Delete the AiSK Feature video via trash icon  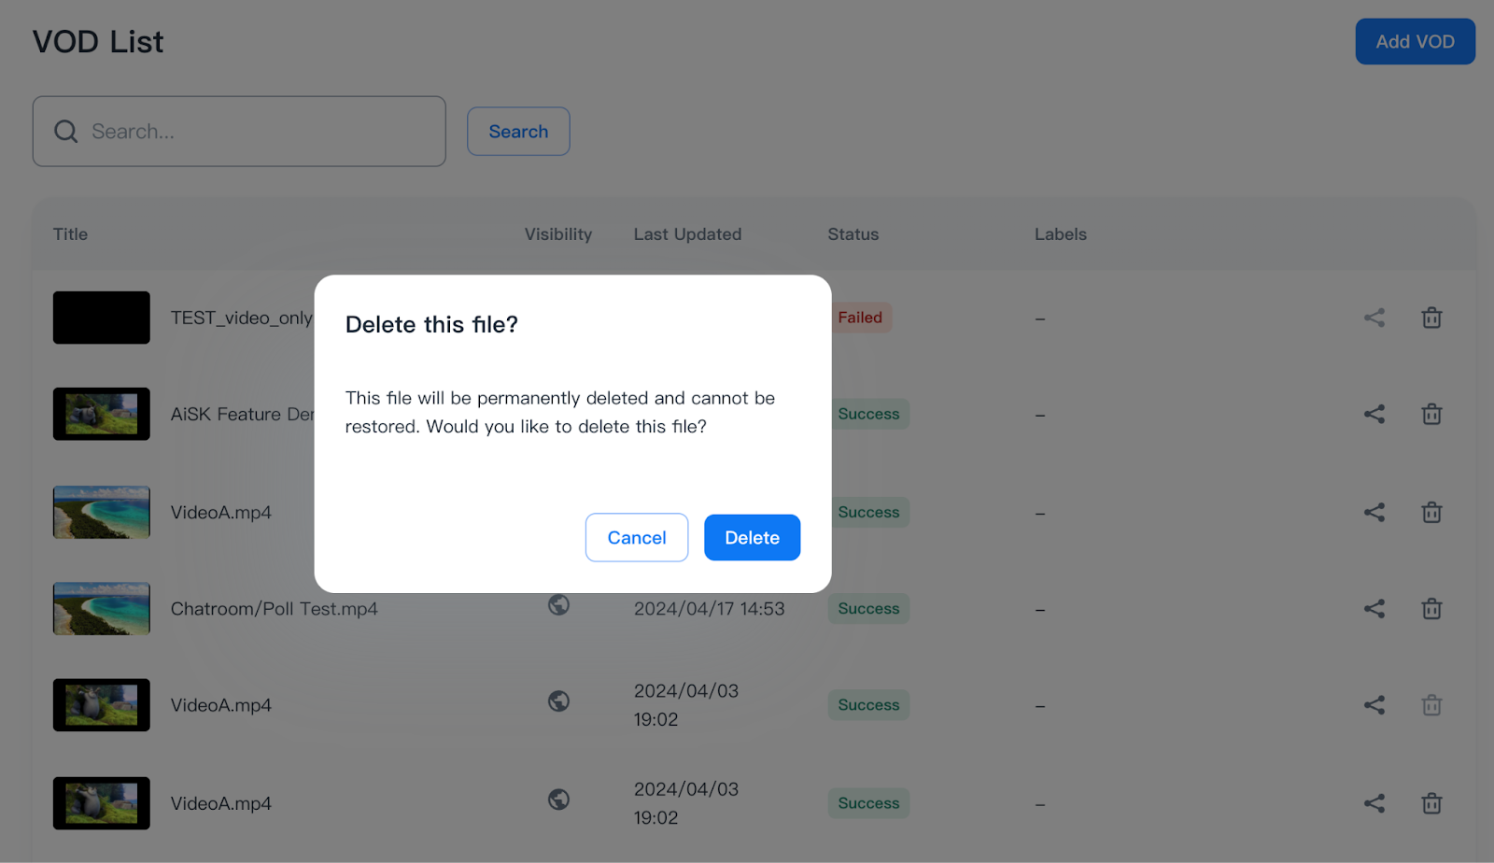click(1431, 414)
